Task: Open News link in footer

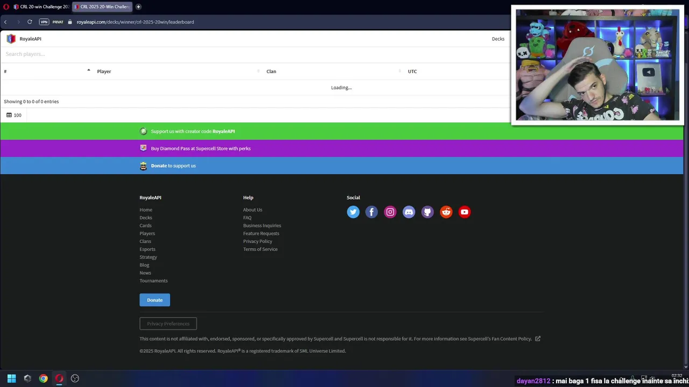Action: click(x=145, y=273)
